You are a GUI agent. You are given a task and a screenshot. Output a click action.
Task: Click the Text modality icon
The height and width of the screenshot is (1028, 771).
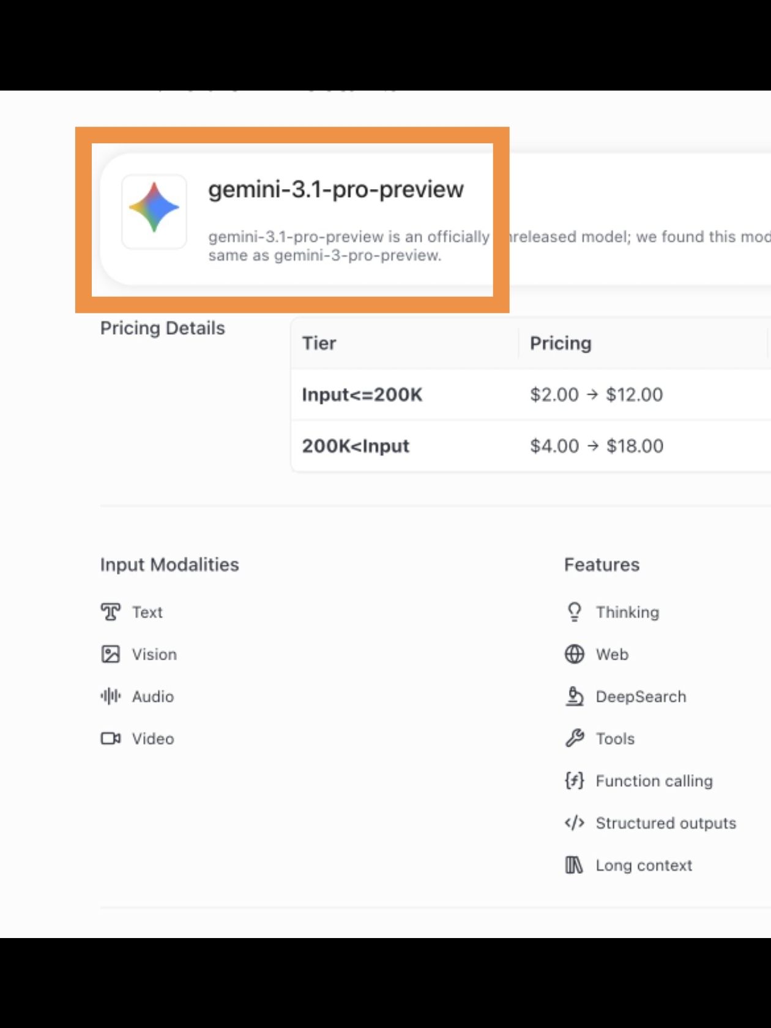[x=111, y=612]
